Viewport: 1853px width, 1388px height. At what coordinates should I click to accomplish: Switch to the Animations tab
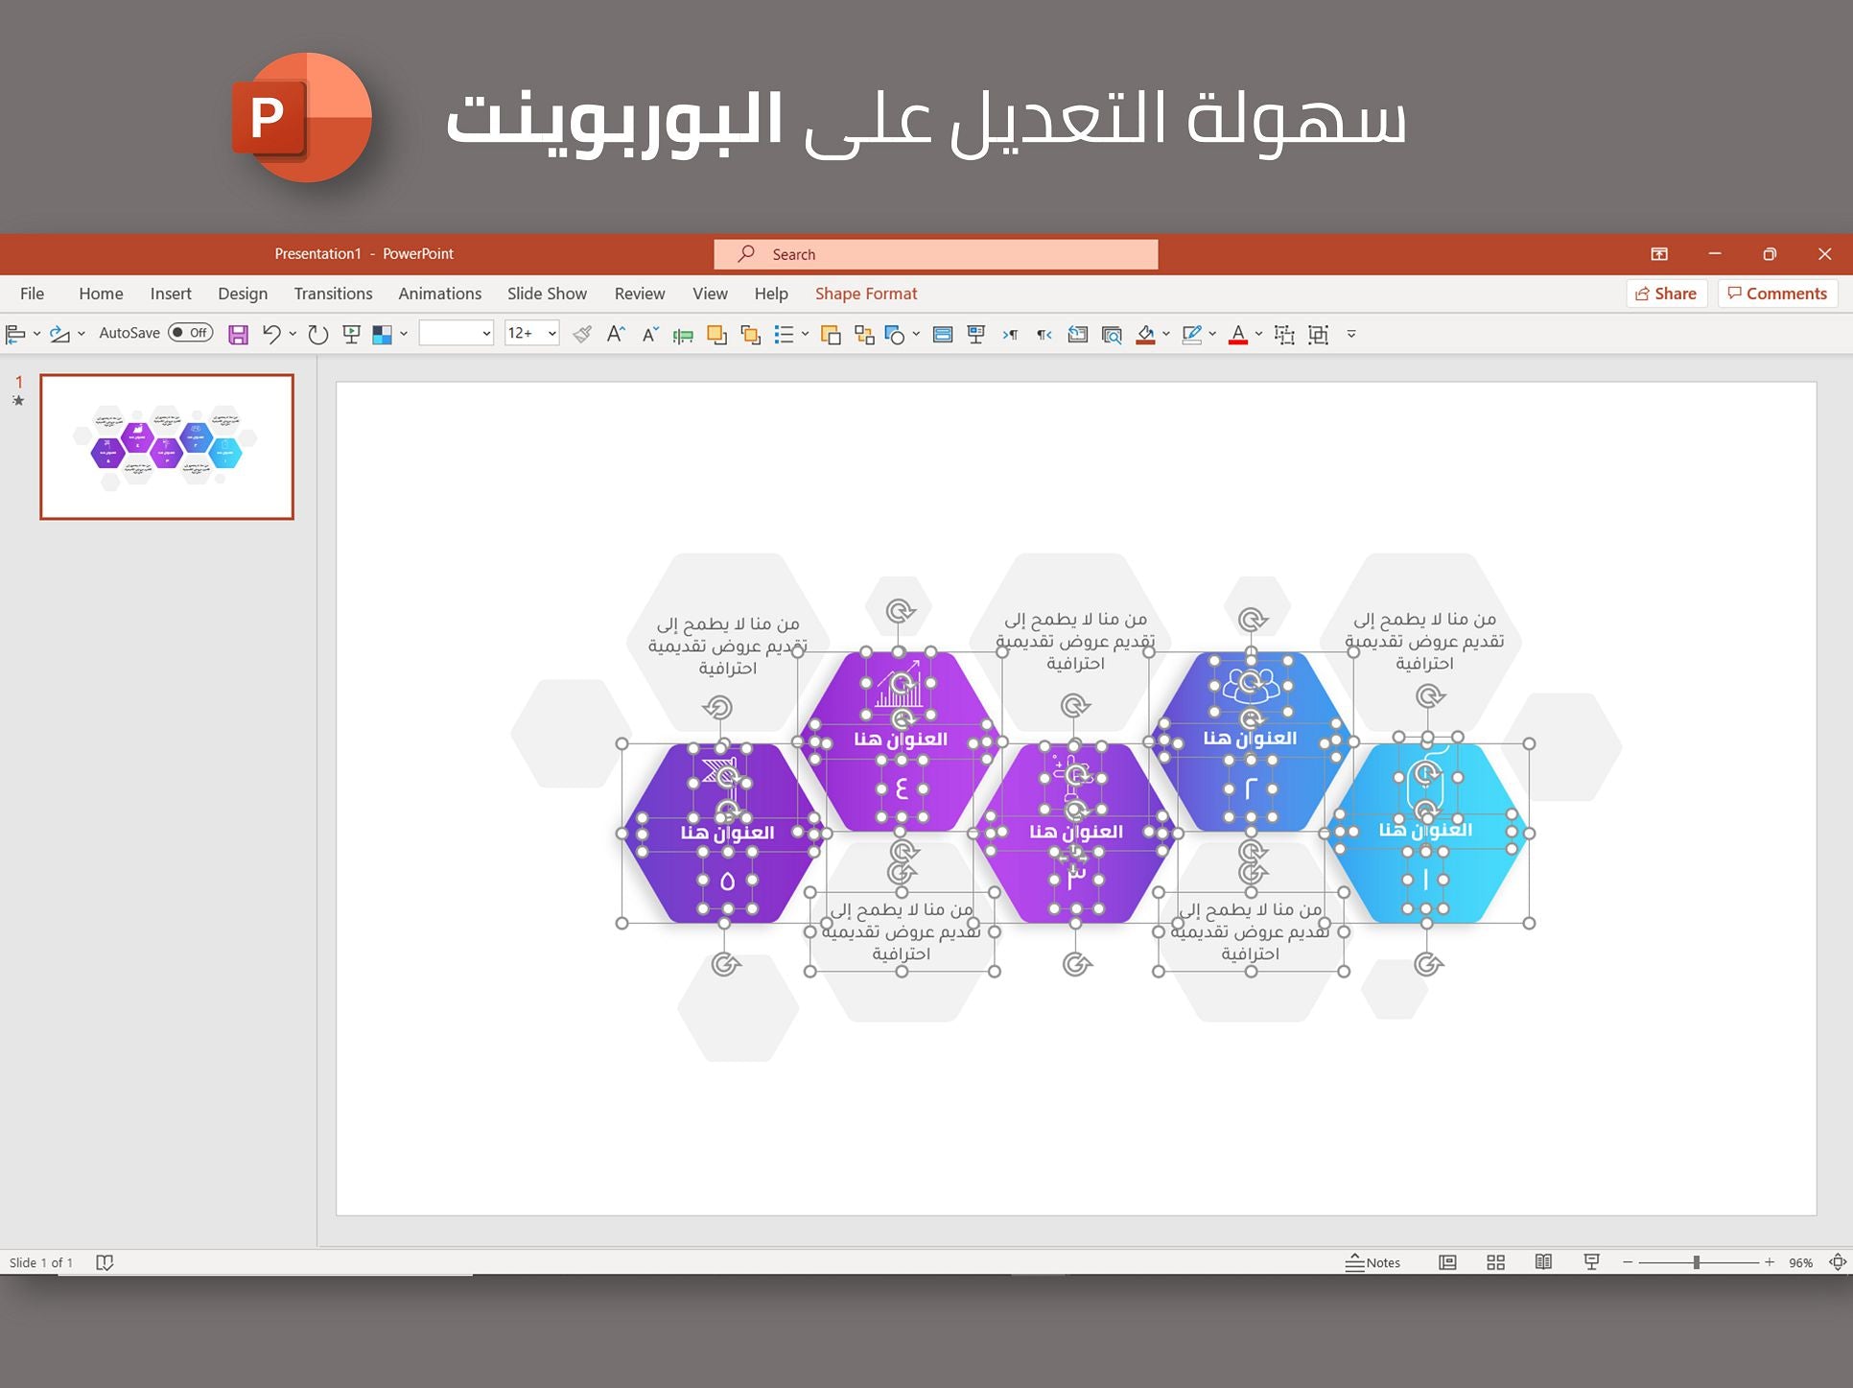click(x=439, y=294)
